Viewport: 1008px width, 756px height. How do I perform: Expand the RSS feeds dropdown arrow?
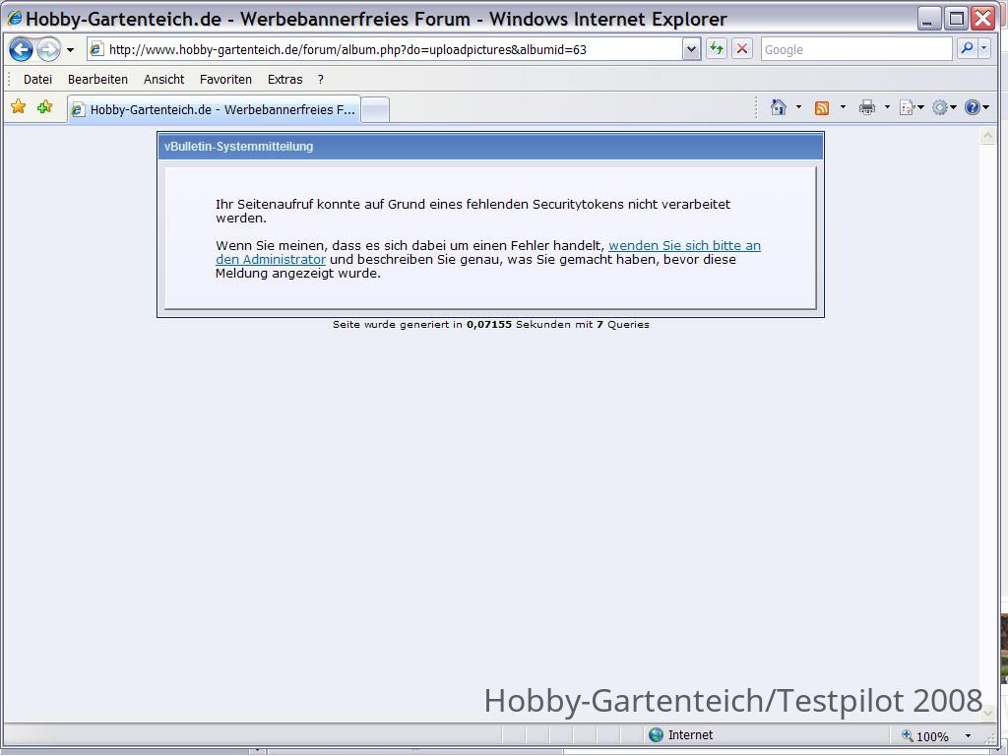pyautogui.click(x=843, y=107)
